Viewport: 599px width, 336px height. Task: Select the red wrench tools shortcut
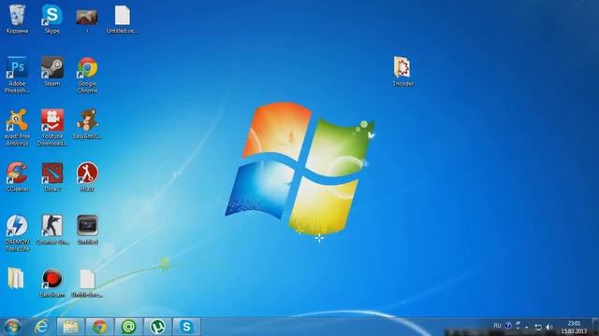87,176
